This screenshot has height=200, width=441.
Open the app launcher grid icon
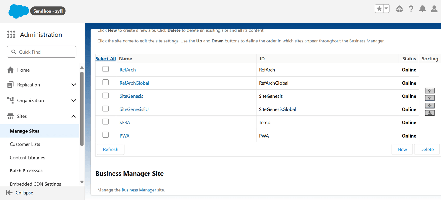coord(11,35)
